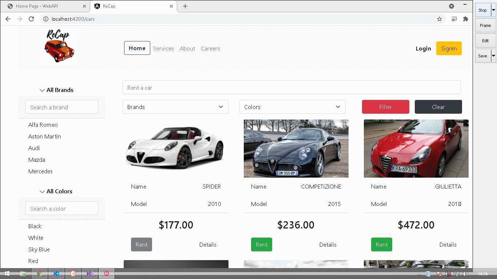Collapse the All Colors section chevron
This screenshot has height=279, width=497.
(x=42, y=191)
